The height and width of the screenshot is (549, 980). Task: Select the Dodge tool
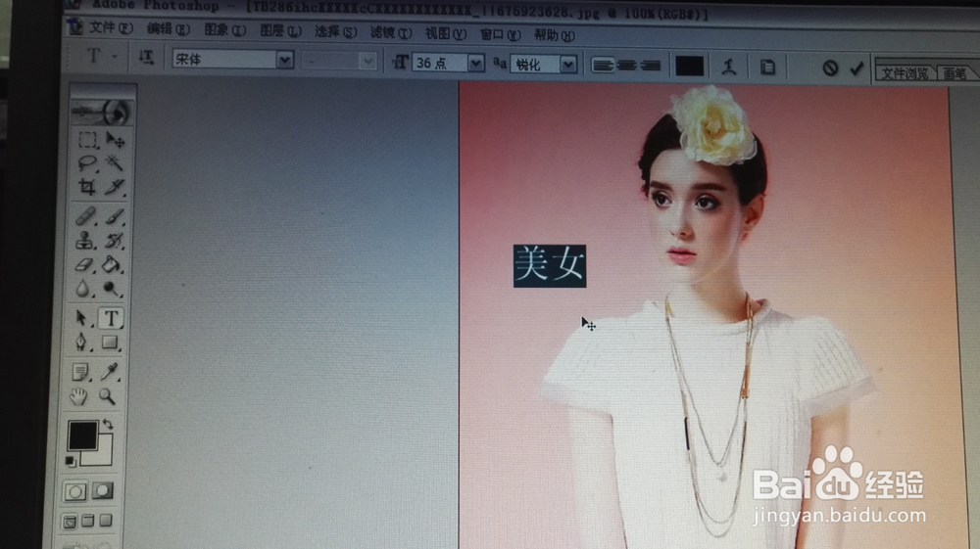pos(112,289)
